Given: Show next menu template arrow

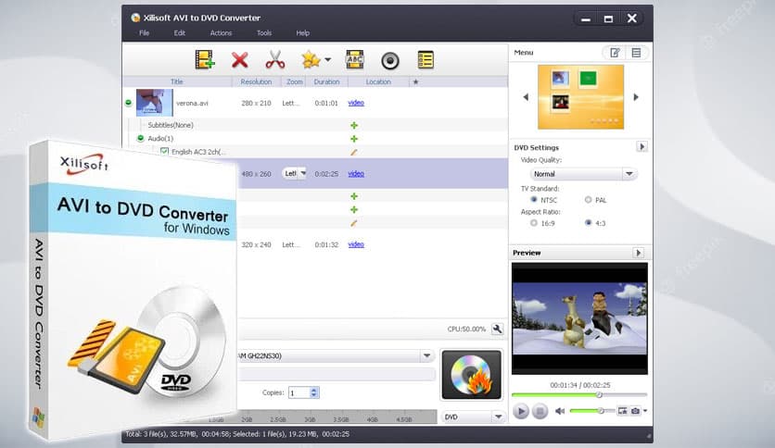Looking at the screenshot, I should [x=636, y=97].
